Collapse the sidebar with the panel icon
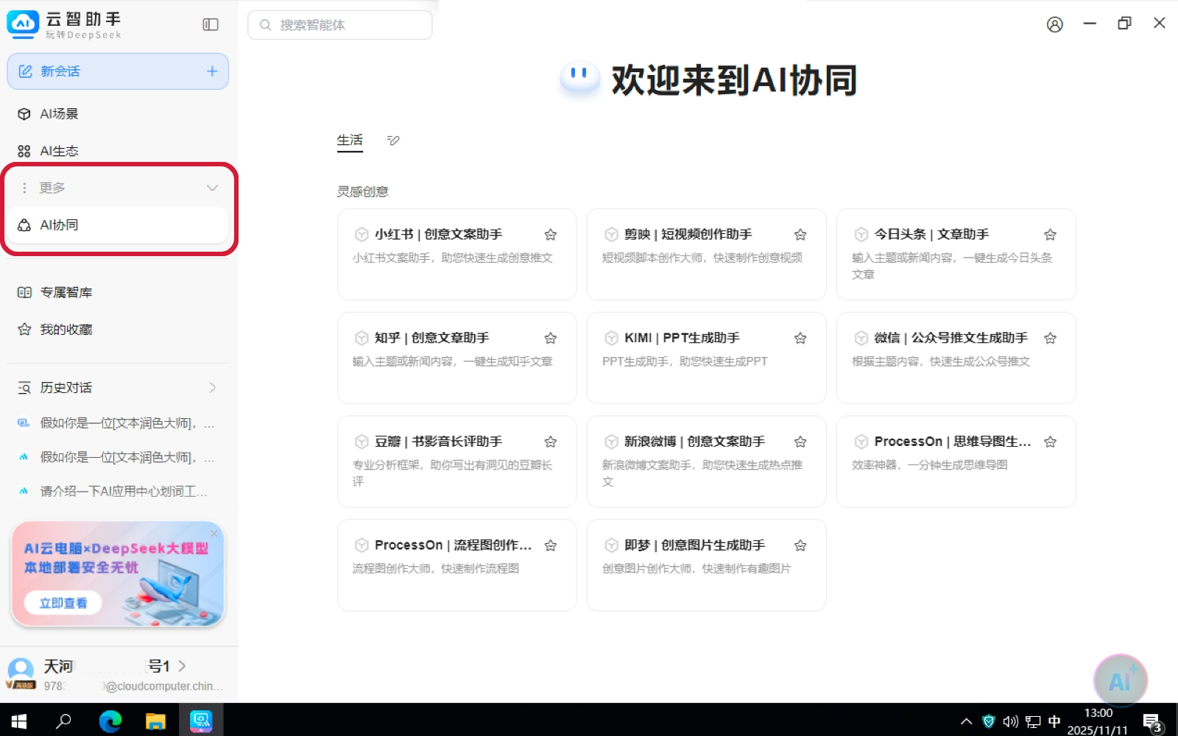 (211, 25)
